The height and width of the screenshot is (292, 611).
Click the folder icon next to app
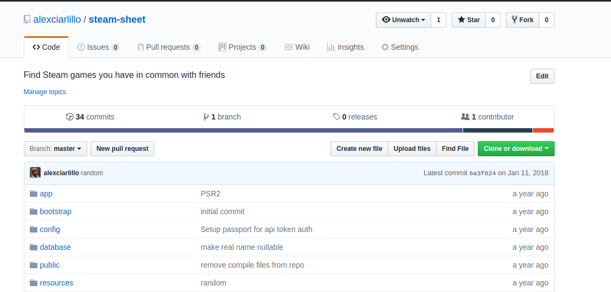click(x=34, y=194)
